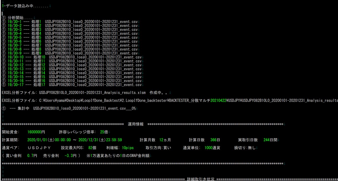Image resolution: width=338 pixels, height=181 pixels.
Task: Click the "集計中" progress line
Action: (x=68, y=108)
